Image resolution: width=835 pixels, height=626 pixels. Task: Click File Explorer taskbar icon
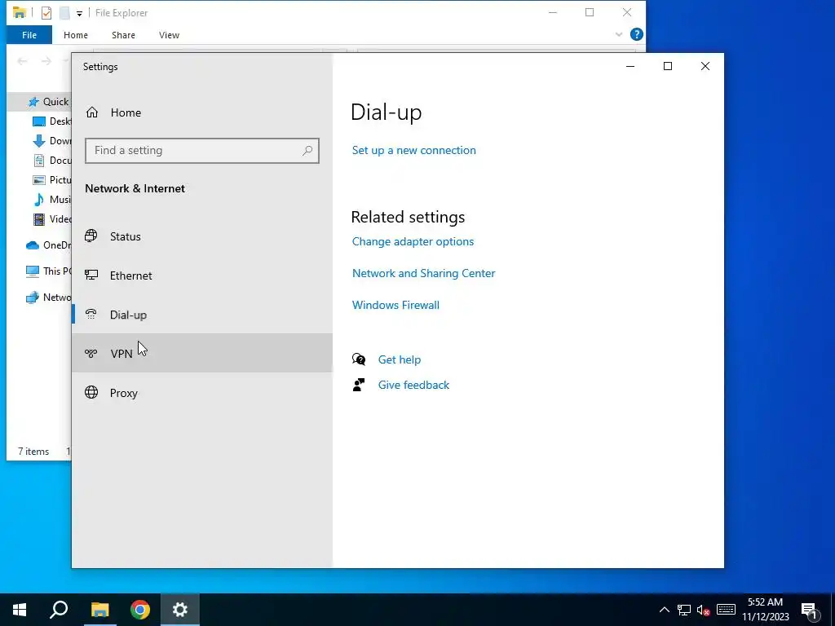point(99,610)
